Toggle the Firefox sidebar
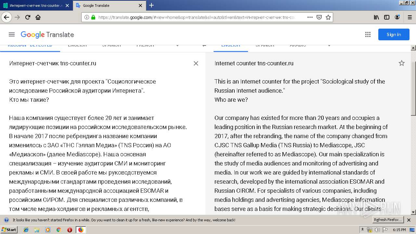 387,17
